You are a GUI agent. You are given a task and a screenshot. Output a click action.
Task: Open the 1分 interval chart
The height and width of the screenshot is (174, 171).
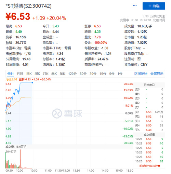tap(120, 74)
